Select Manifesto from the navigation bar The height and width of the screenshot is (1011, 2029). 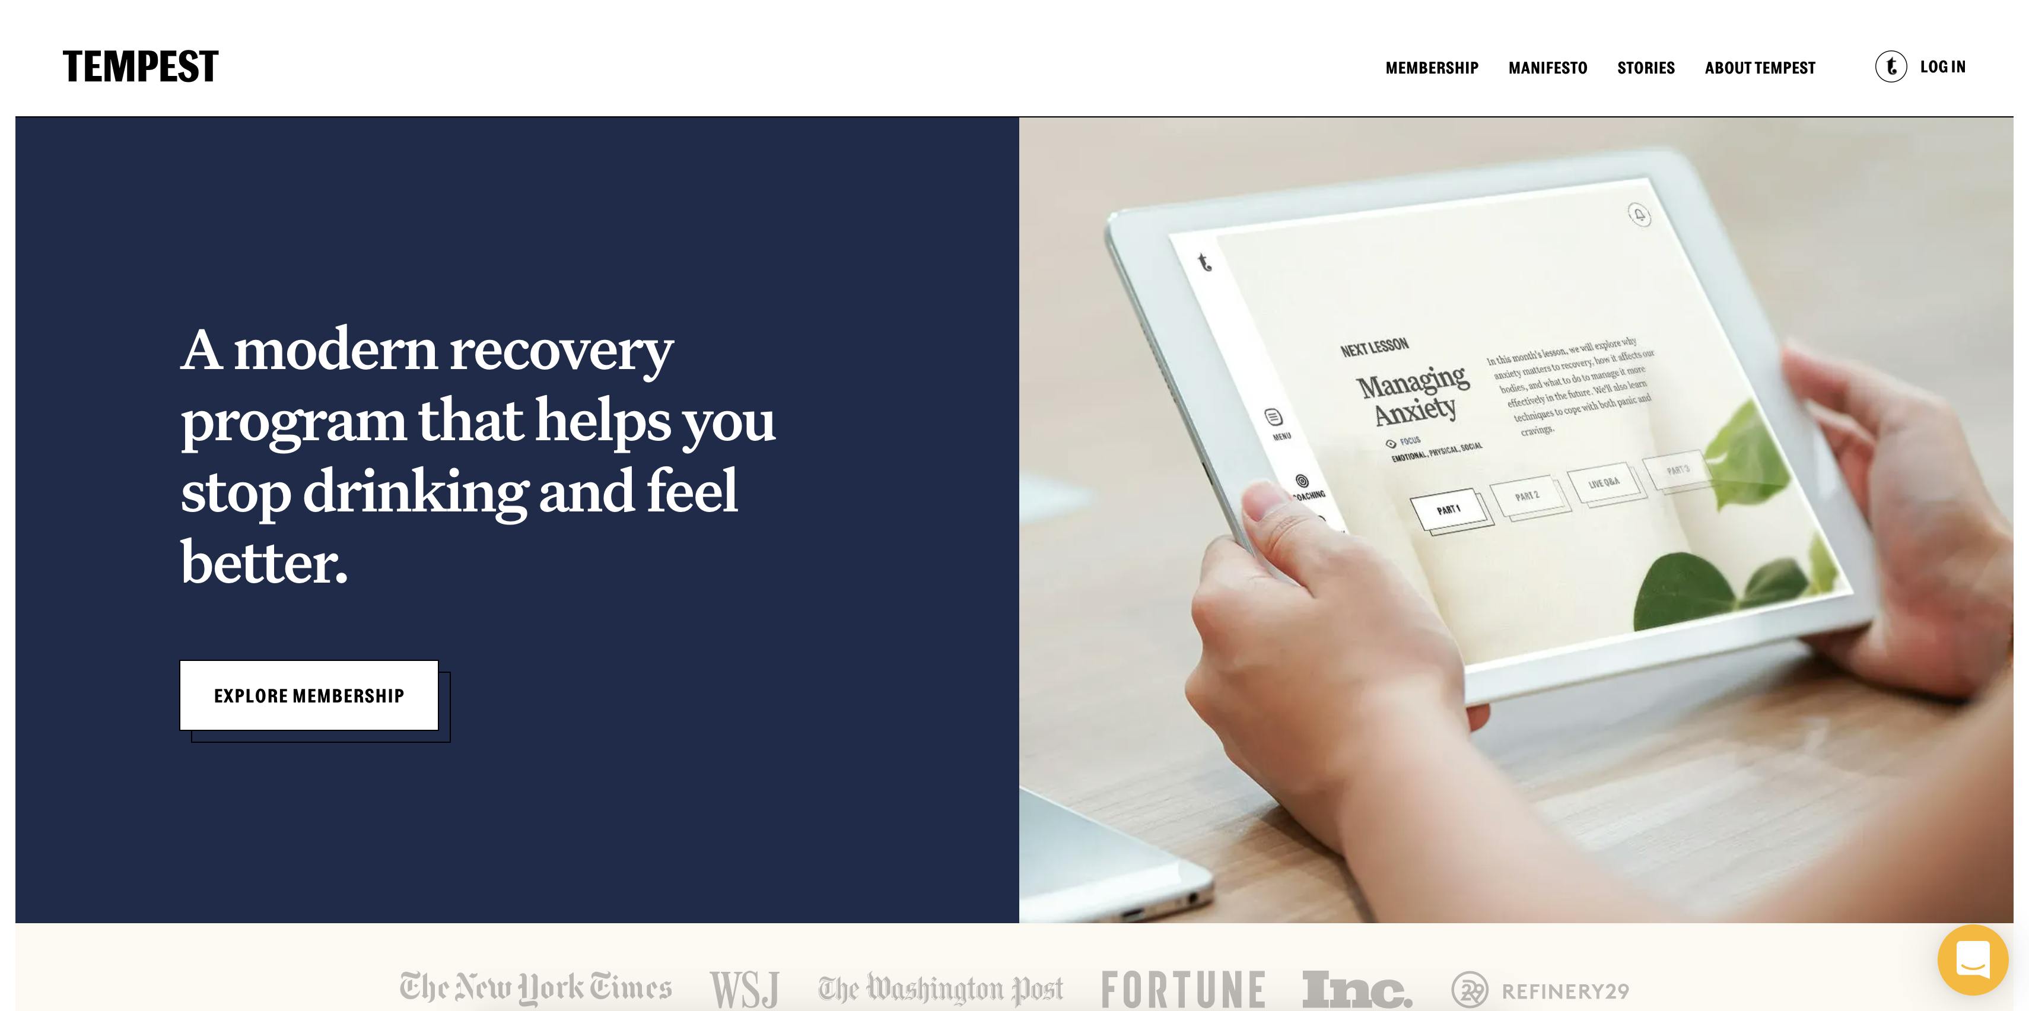[1549, 67]
